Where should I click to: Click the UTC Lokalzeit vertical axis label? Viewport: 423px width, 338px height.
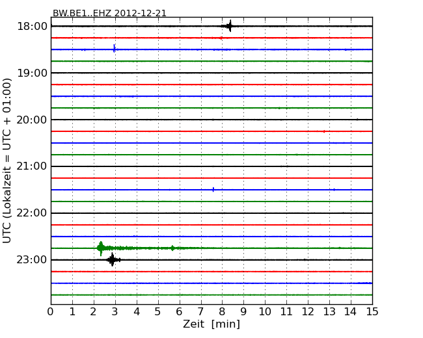click(7, 161)
